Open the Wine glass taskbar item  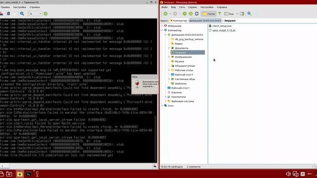tap(37, 174)
